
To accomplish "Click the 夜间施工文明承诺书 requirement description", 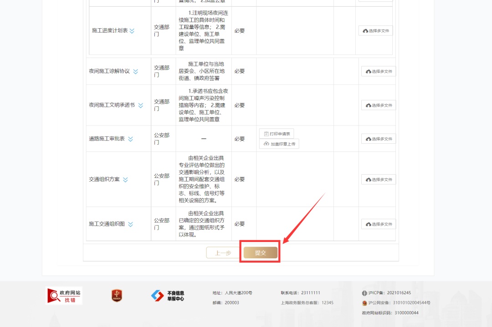I will coord(203,105).
